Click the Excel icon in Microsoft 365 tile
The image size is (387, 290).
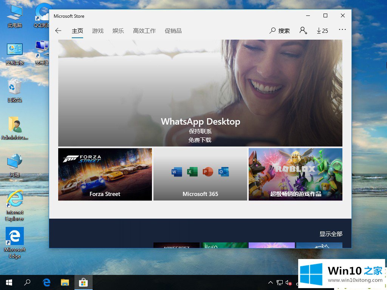coord(192,172)
